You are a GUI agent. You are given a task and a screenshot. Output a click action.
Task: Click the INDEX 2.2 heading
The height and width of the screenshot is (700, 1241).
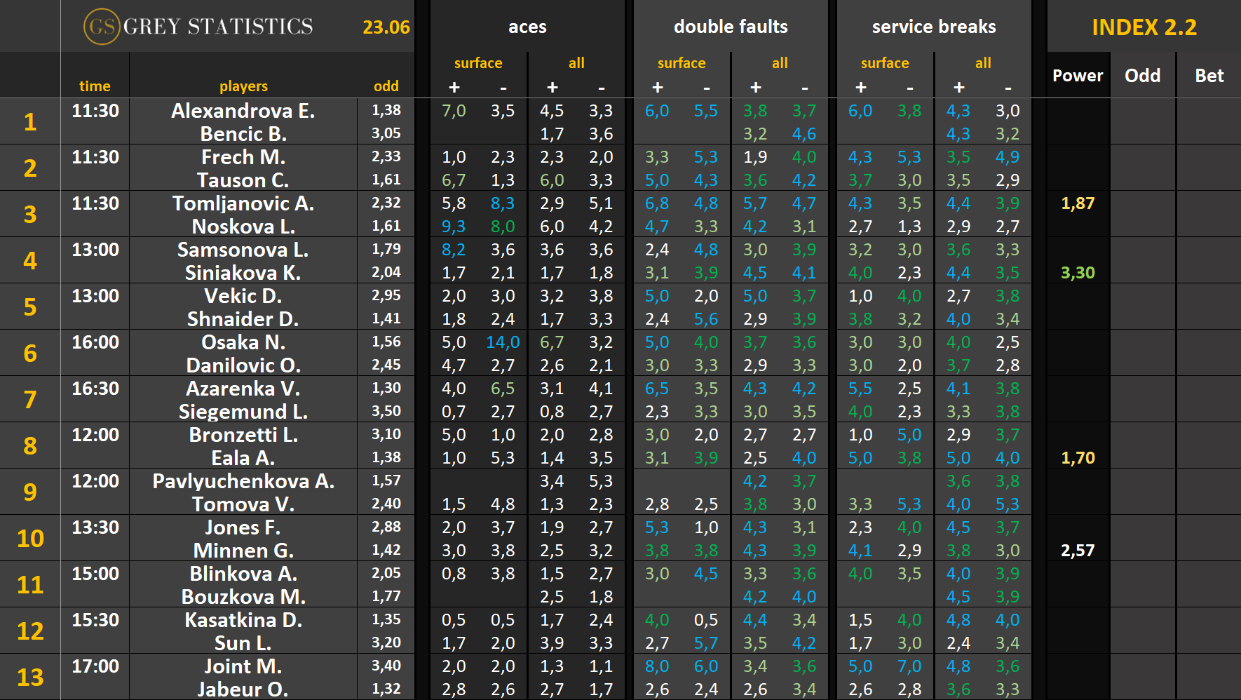[1144, 27]
